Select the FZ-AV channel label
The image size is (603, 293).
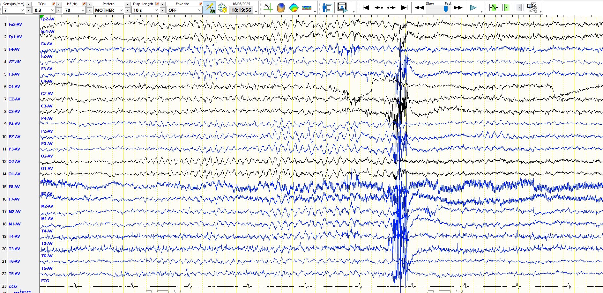coord(15,62)
